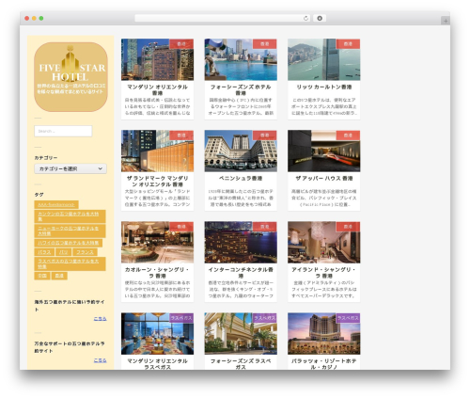Click 香港 badge on リッツ カールトン香港 card
The width and height of the screenshot is (470, 398).
point(348,44)
